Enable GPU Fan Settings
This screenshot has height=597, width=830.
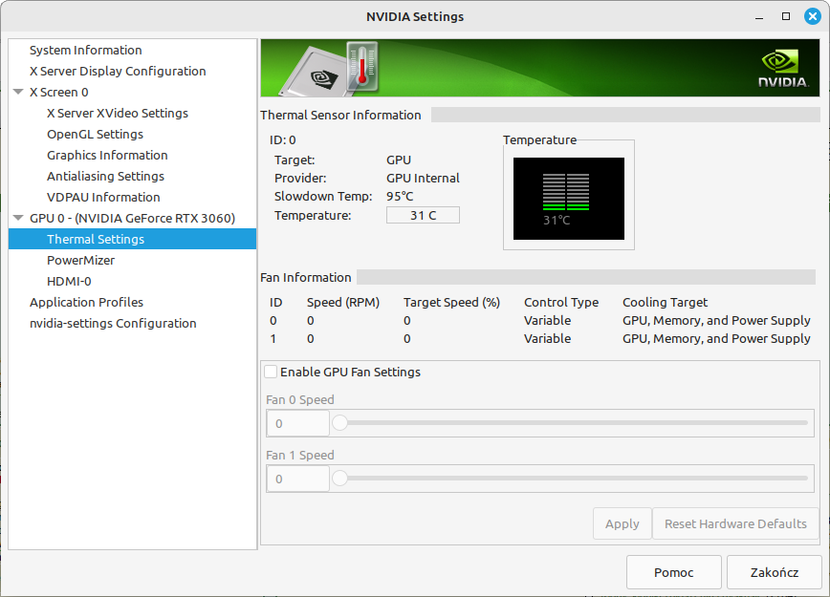[271, 372]
